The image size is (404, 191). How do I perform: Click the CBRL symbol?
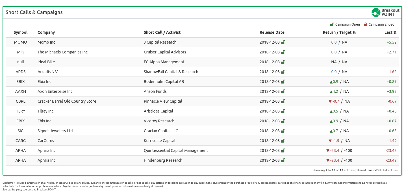21,101
